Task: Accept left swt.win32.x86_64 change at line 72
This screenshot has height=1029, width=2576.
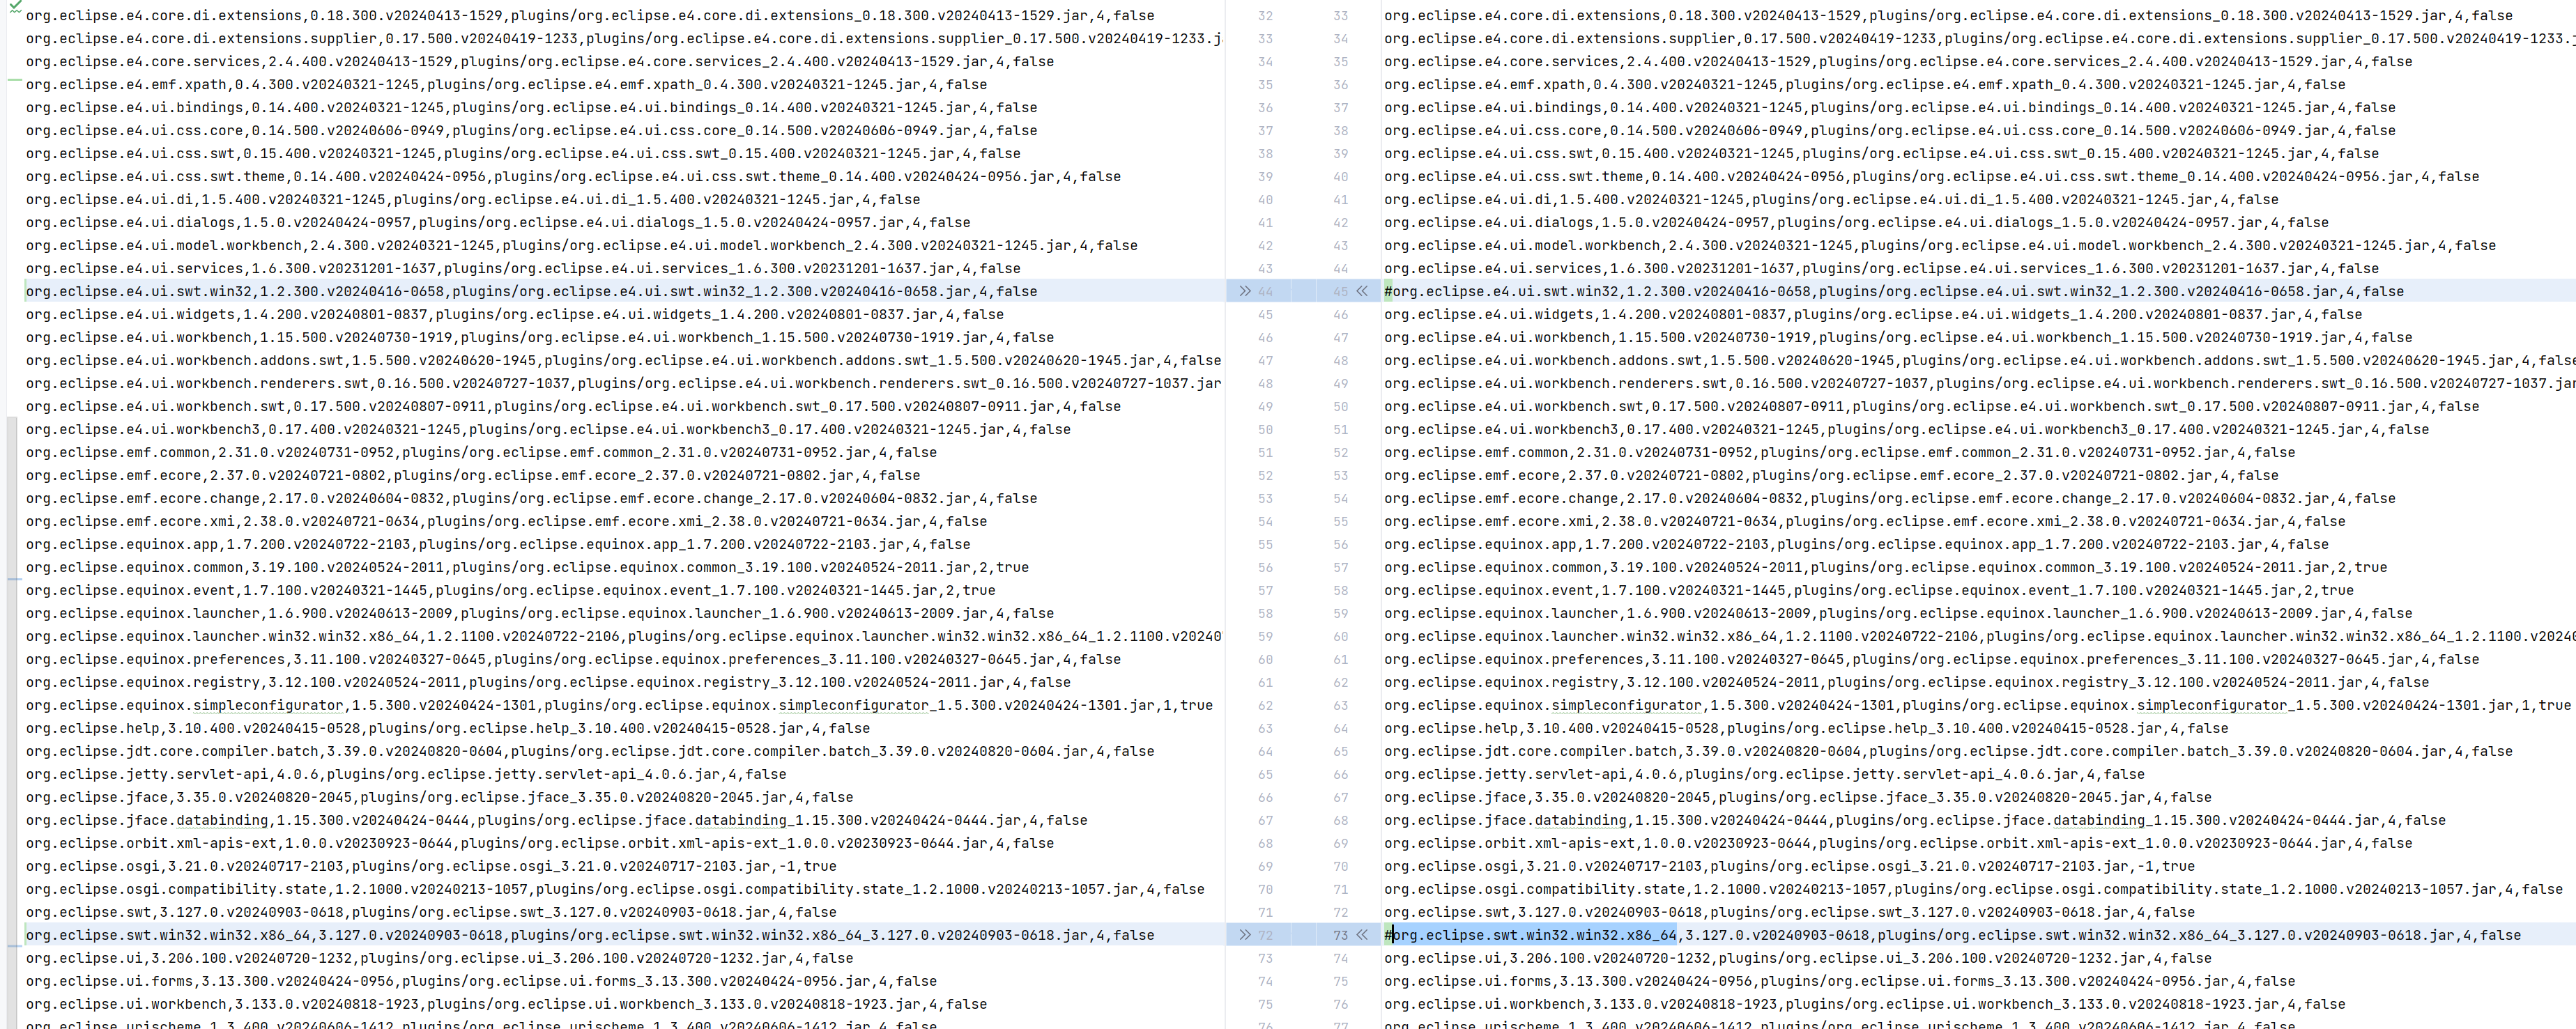Action: tap(1245, 935)
